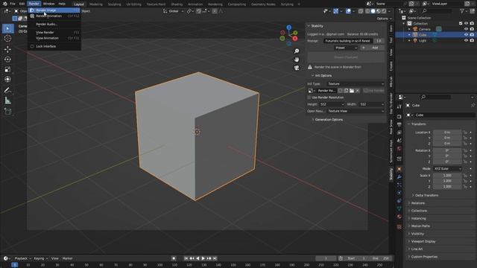Open the Open Result Texture View dropdown

click(x=356, y=111)
